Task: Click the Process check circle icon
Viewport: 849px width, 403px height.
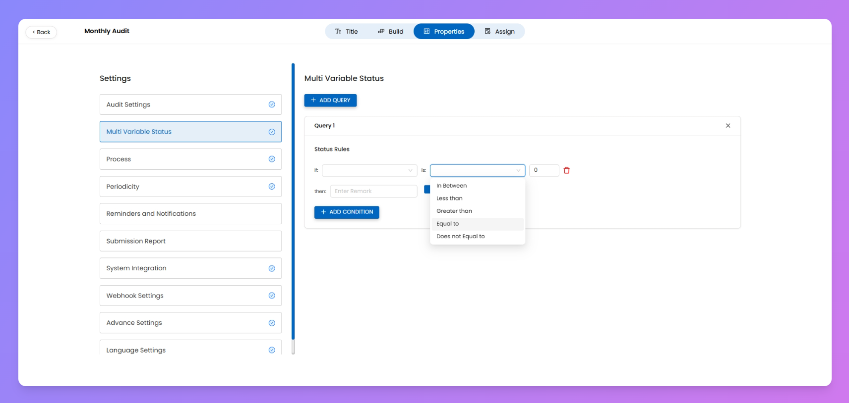Action: pos(272,159)
